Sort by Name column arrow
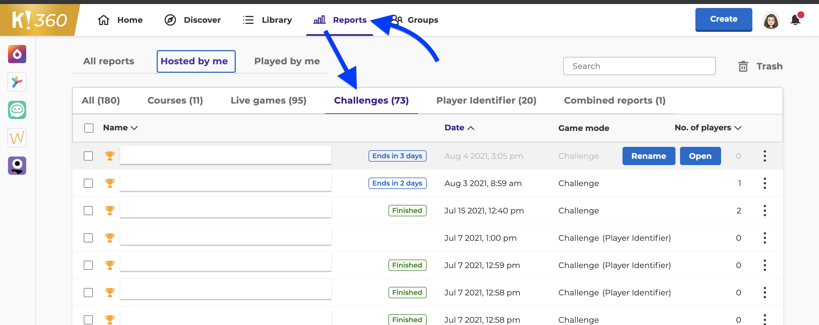 point(134,128)
